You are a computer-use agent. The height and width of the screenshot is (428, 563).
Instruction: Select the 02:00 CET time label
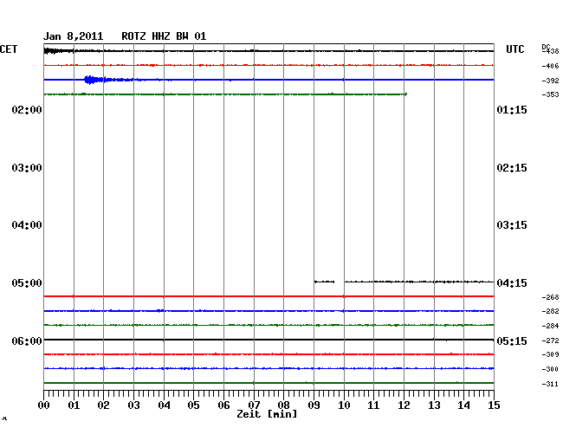coord(27,110)
